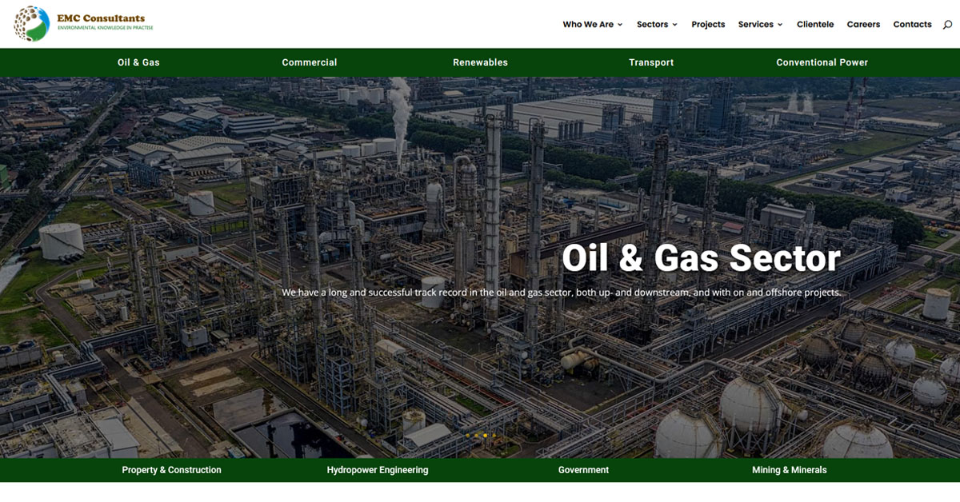Open the Contacts page
The width and height of the screenshot is (960, 502).
(912, 25)
